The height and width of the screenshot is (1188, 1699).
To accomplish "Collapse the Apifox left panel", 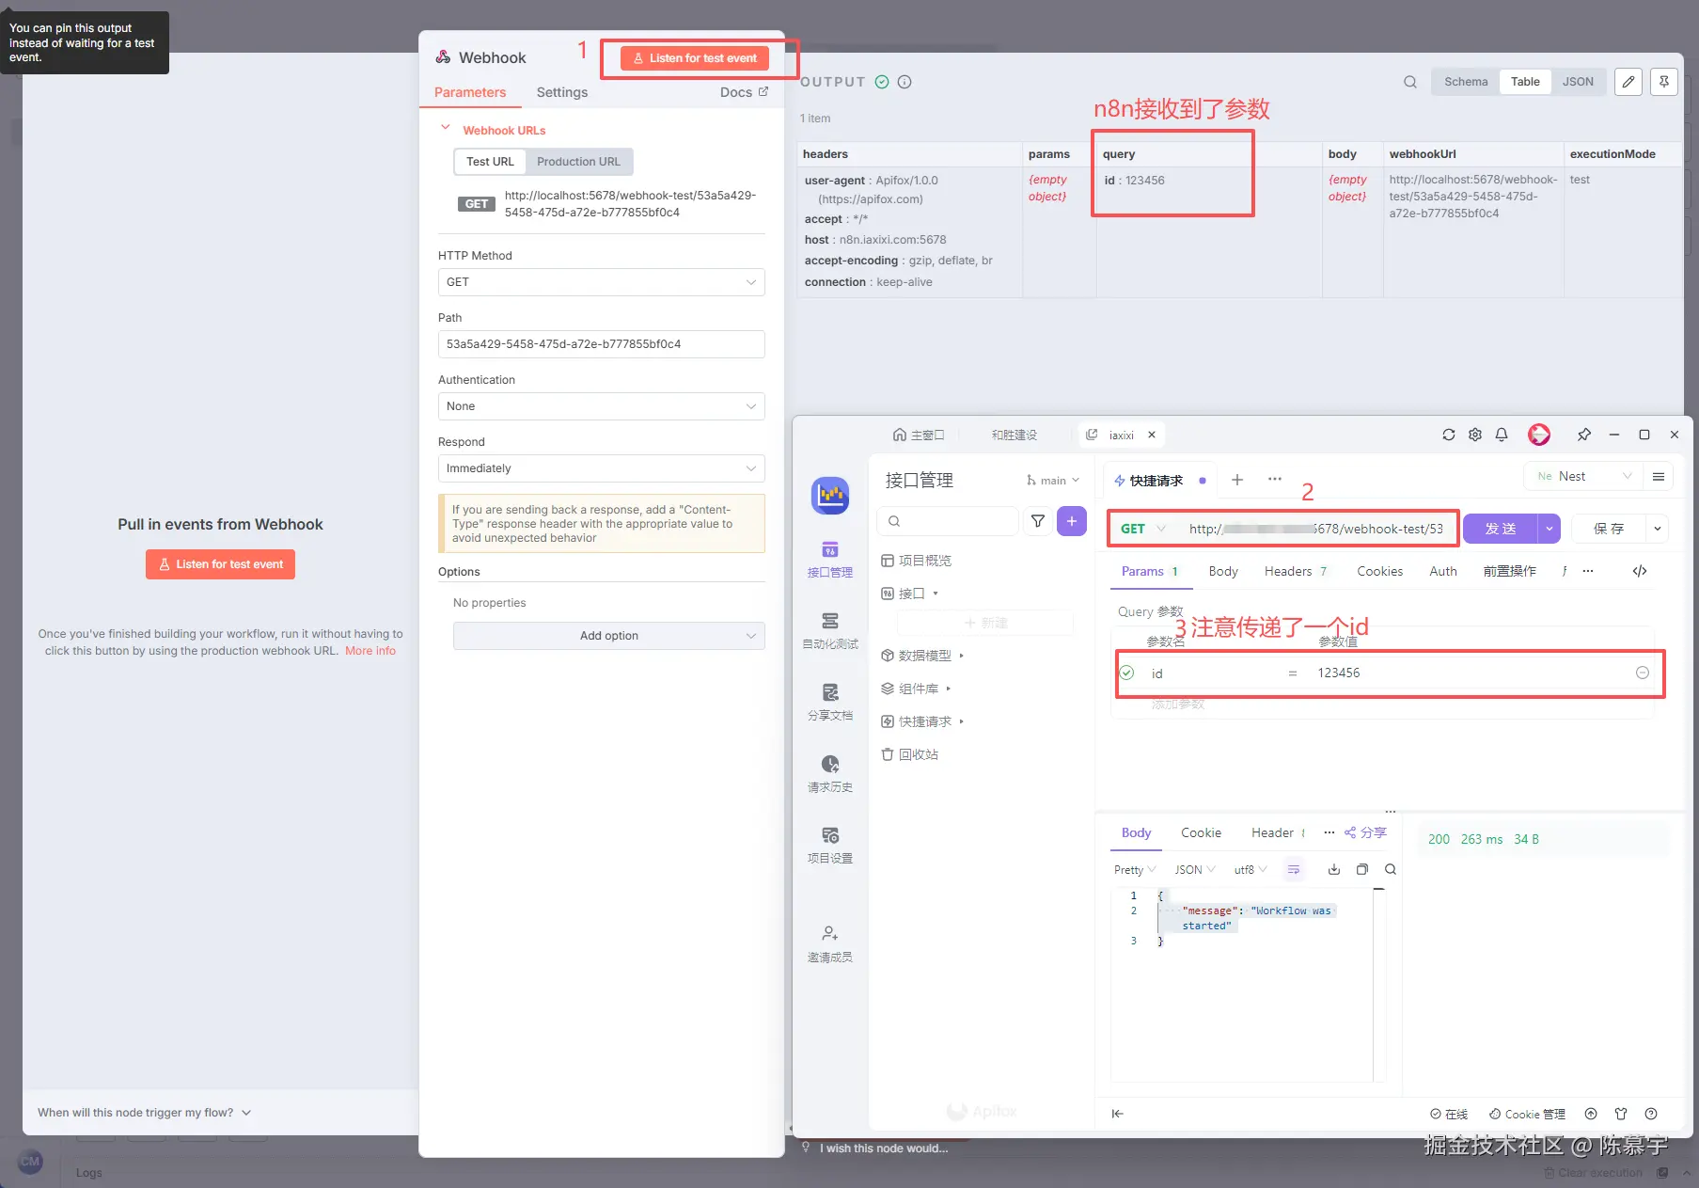I will pos(1117,1114).
